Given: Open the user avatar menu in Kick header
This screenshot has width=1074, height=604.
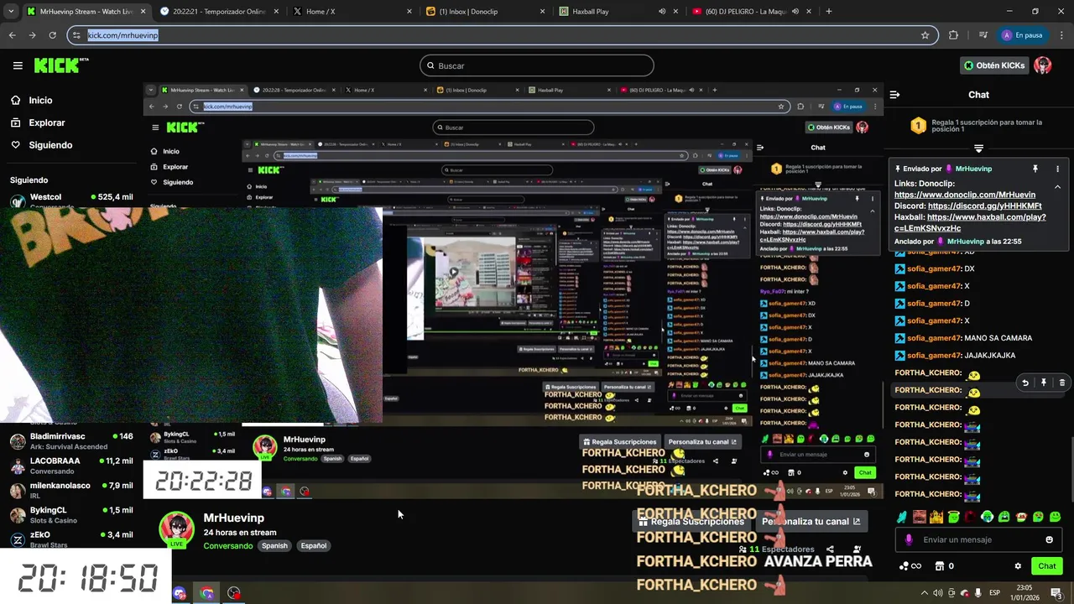Looking at the screenshot, I should pyautogui.click(x=1042, y=65).
